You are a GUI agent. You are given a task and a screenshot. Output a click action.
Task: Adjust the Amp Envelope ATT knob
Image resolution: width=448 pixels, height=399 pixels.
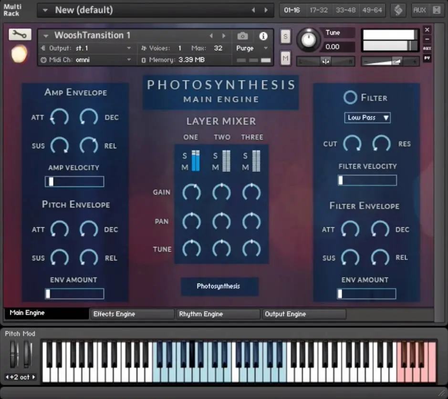[60, 117]
